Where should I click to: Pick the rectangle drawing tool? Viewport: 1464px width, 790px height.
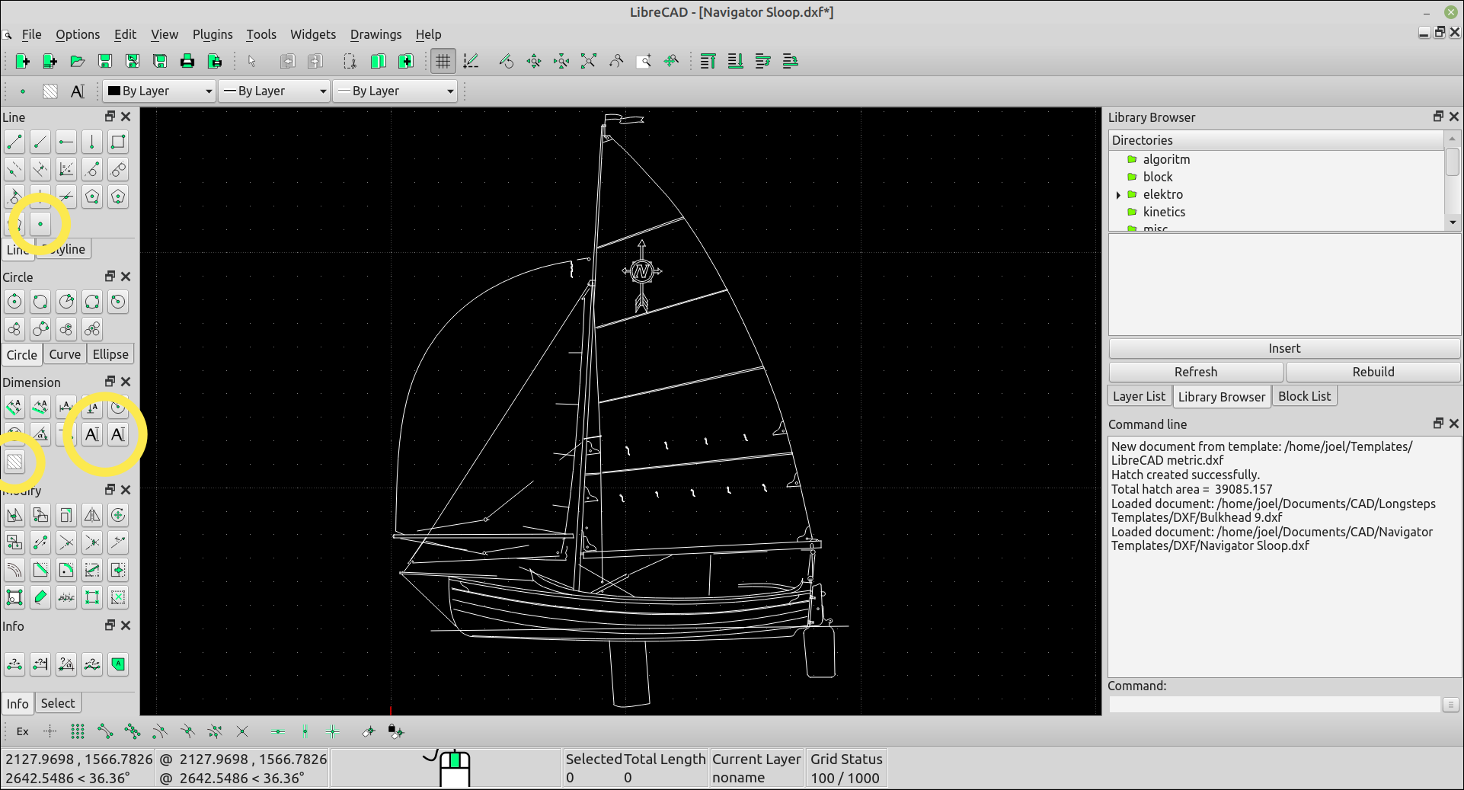click(x=118, y=142)
